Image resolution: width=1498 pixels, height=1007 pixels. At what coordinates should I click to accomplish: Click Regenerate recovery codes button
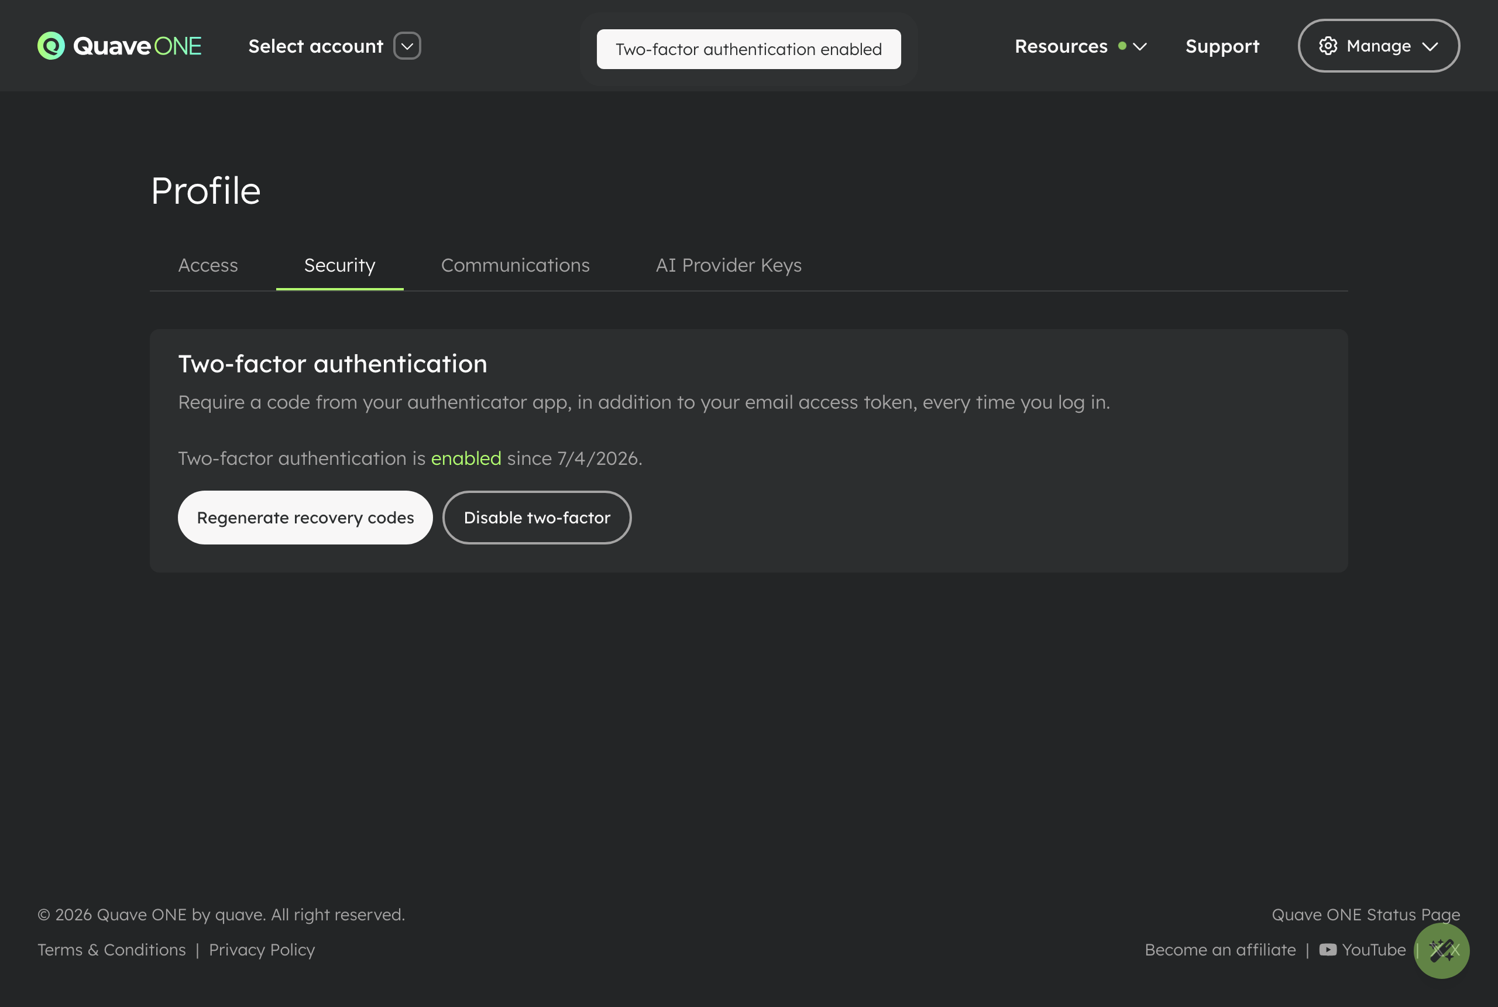(305, 518)
